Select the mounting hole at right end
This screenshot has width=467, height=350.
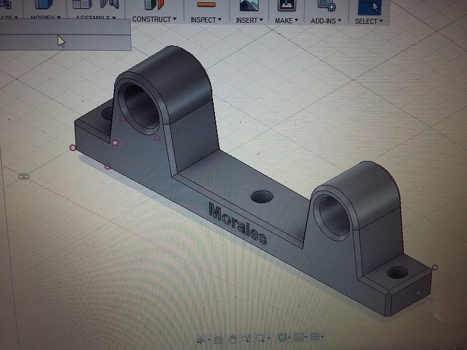click(398, 272)
